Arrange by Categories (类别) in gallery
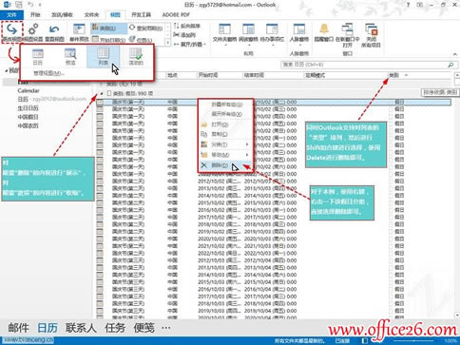The height and width of the screenshot is (345, 460). [x=108, y=29]
